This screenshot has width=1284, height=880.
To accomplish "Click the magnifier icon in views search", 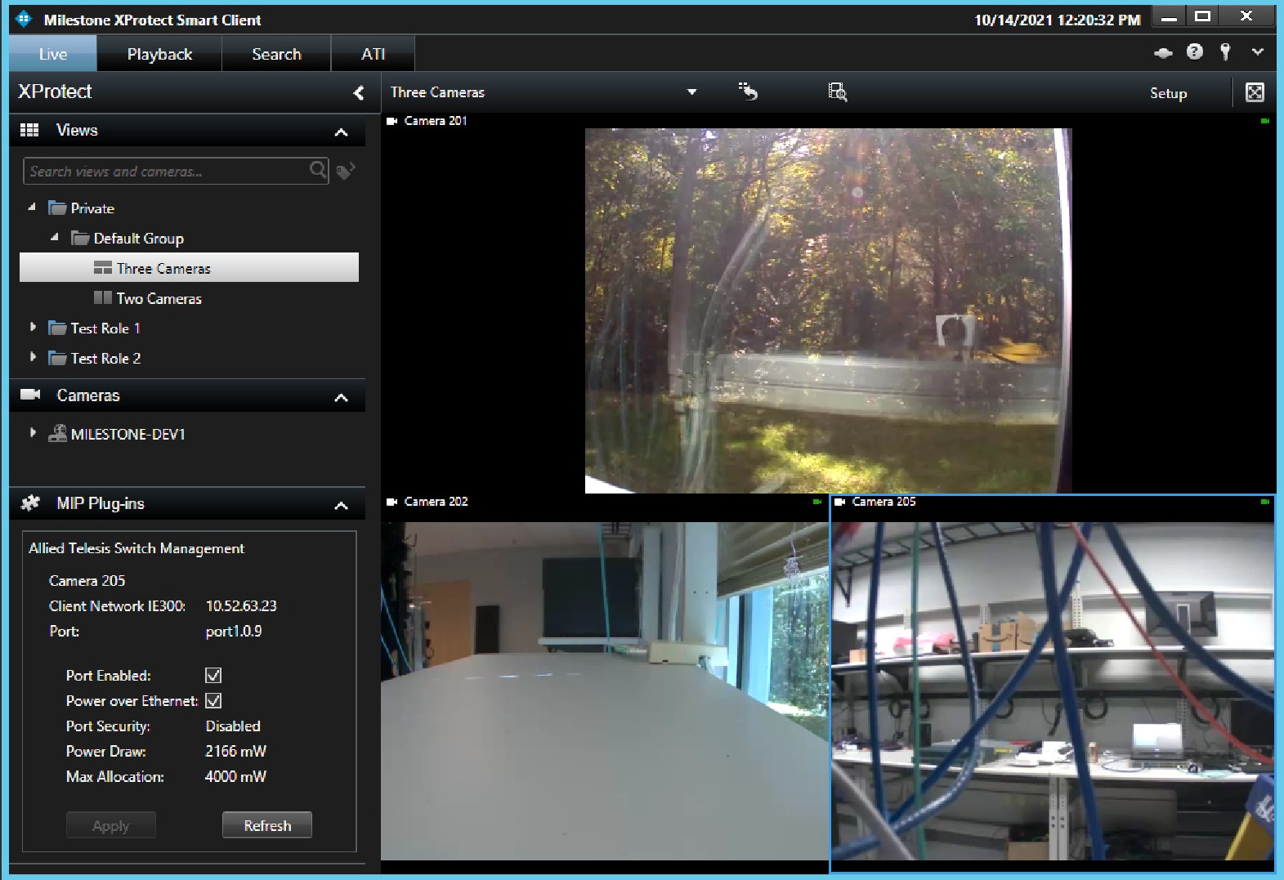I will [x=318, y=170].
